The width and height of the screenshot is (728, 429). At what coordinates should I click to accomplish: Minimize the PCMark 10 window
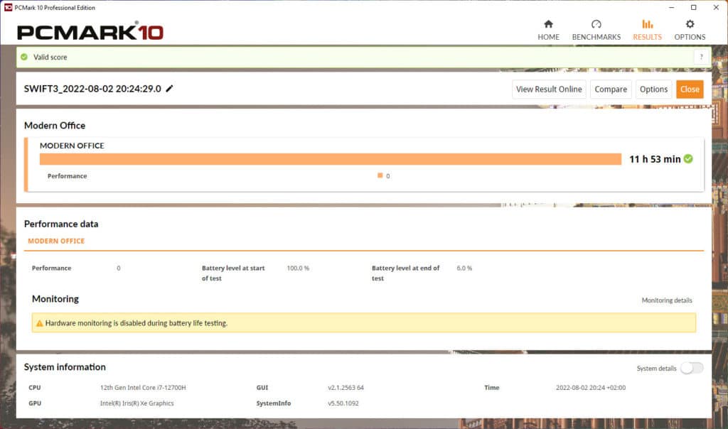(x=671, y=7)
